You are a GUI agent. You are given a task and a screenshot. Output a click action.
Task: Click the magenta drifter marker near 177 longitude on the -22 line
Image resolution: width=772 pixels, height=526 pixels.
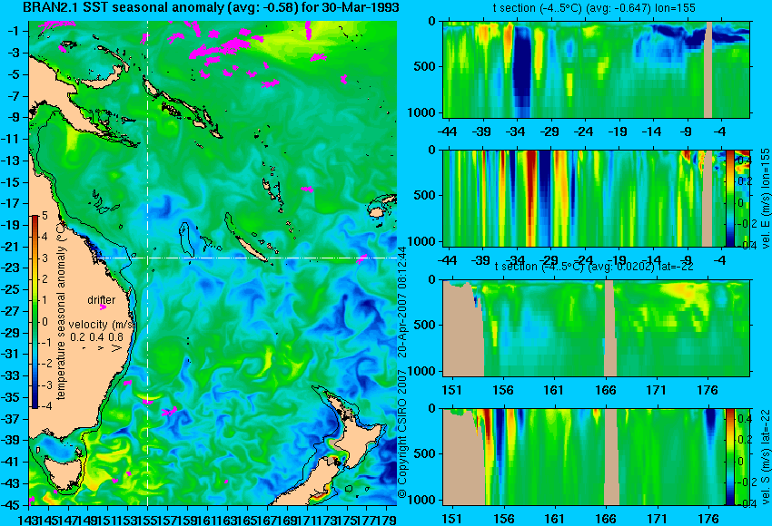pos(362,258)
